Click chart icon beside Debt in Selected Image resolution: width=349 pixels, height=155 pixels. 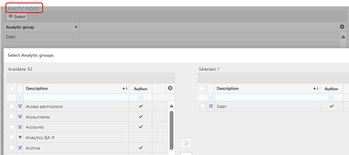pos(211,106)
